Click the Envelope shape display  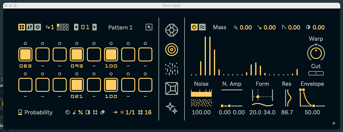312,97
